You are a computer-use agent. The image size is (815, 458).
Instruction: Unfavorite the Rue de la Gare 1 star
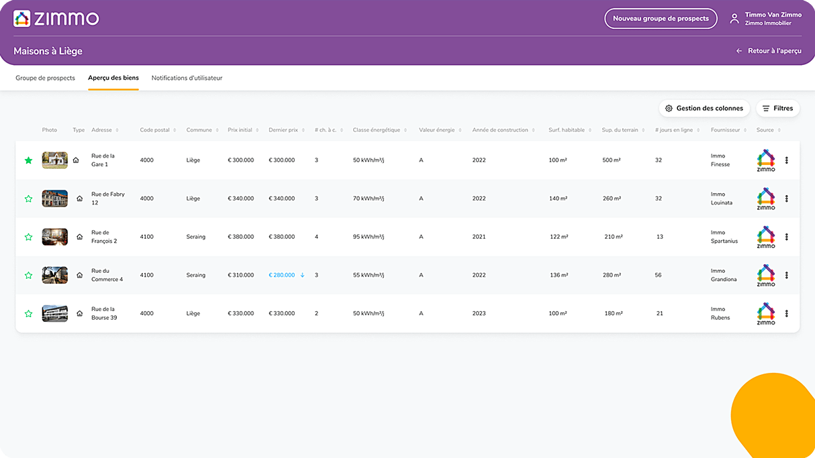[x=28, y=160]
